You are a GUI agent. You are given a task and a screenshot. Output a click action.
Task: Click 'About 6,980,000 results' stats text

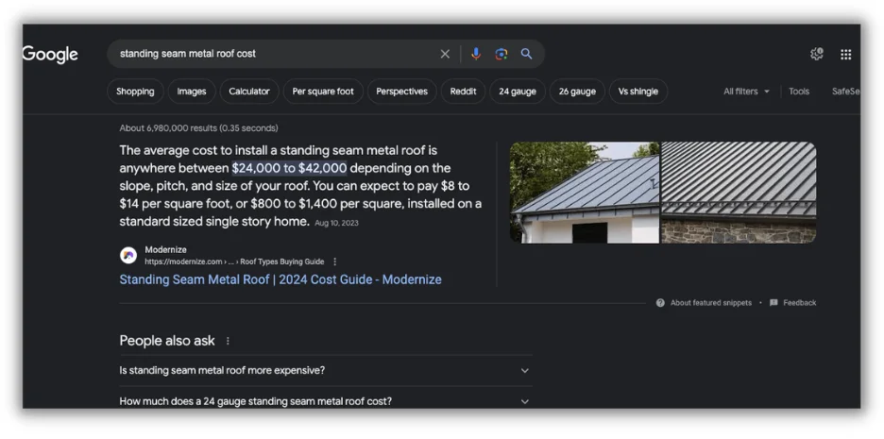198,128
